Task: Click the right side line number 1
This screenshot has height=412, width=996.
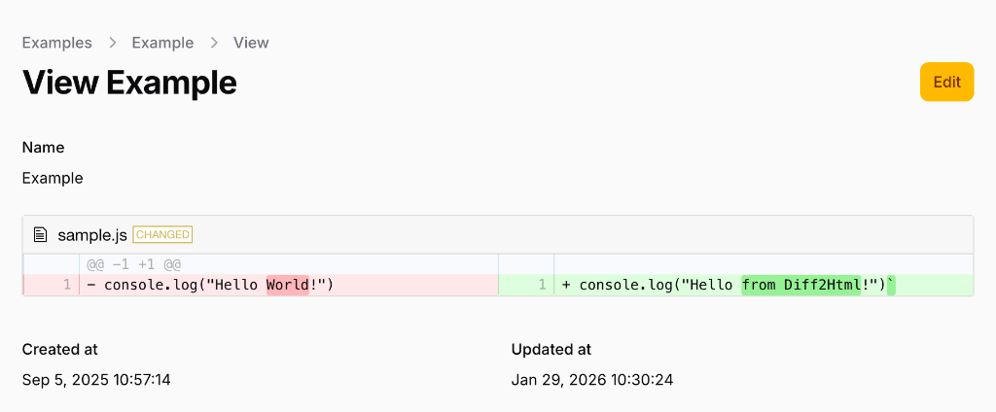Action: [x=542, y=285]
